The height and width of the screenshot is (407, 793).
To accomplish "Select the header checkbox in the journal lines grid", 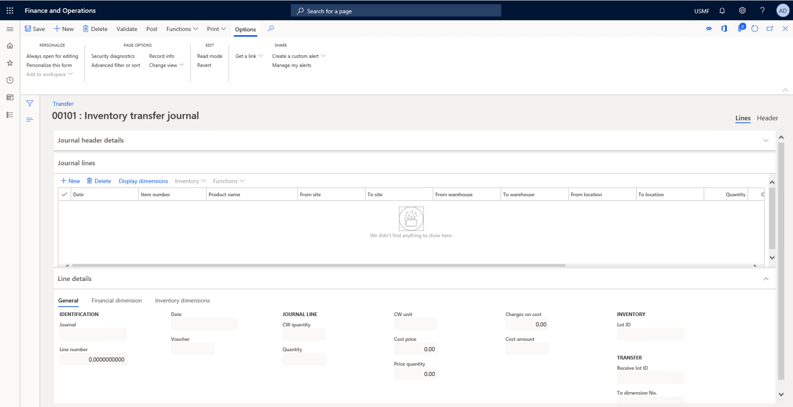I will [64, 194].
